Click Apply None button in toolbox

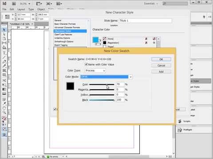coord(4,129)
